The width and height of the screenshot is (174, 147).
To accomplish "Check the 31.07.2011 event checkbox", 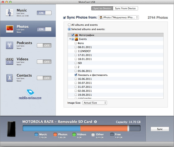I will [76, 87].
